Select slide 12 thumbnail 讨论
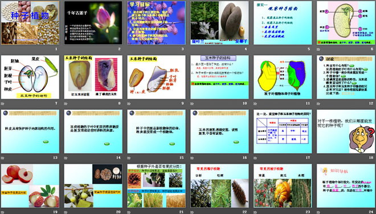The width and height of the screenshot is (376, 214). [x=346, y=77]
